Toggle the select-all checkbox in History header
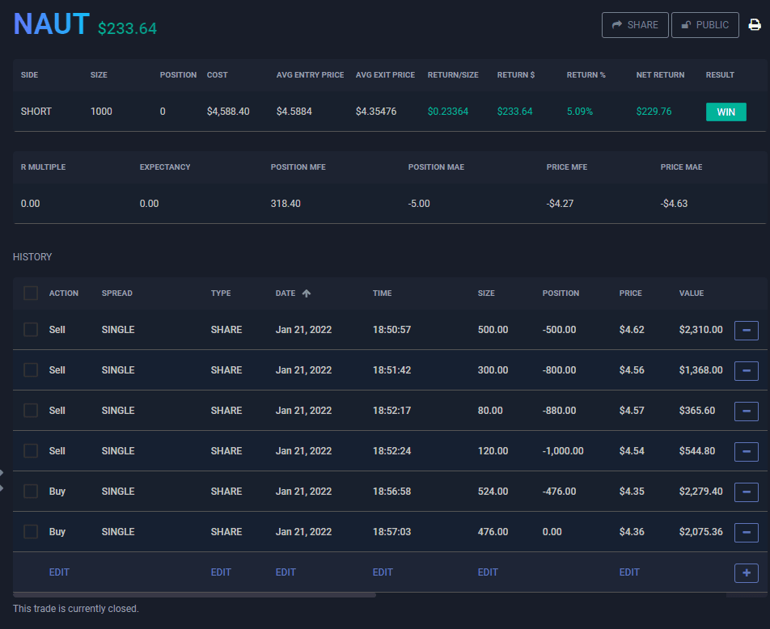Image resolution: width=770 pixels, height=629 pixels. pyautogui.click(x=31, y=293)
